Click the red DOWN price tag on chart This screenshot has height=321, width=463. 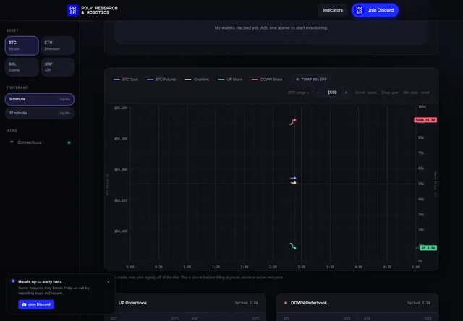click(x=425, y=120)
